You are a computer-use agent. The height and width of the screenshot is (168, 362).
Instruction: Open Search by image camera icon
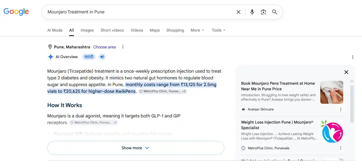[263, 12]
